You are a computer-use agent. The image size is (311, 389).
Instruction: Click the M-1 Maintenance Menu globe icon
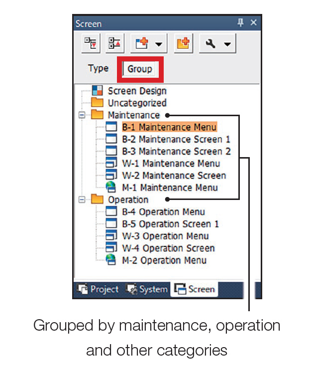(112, 188)
